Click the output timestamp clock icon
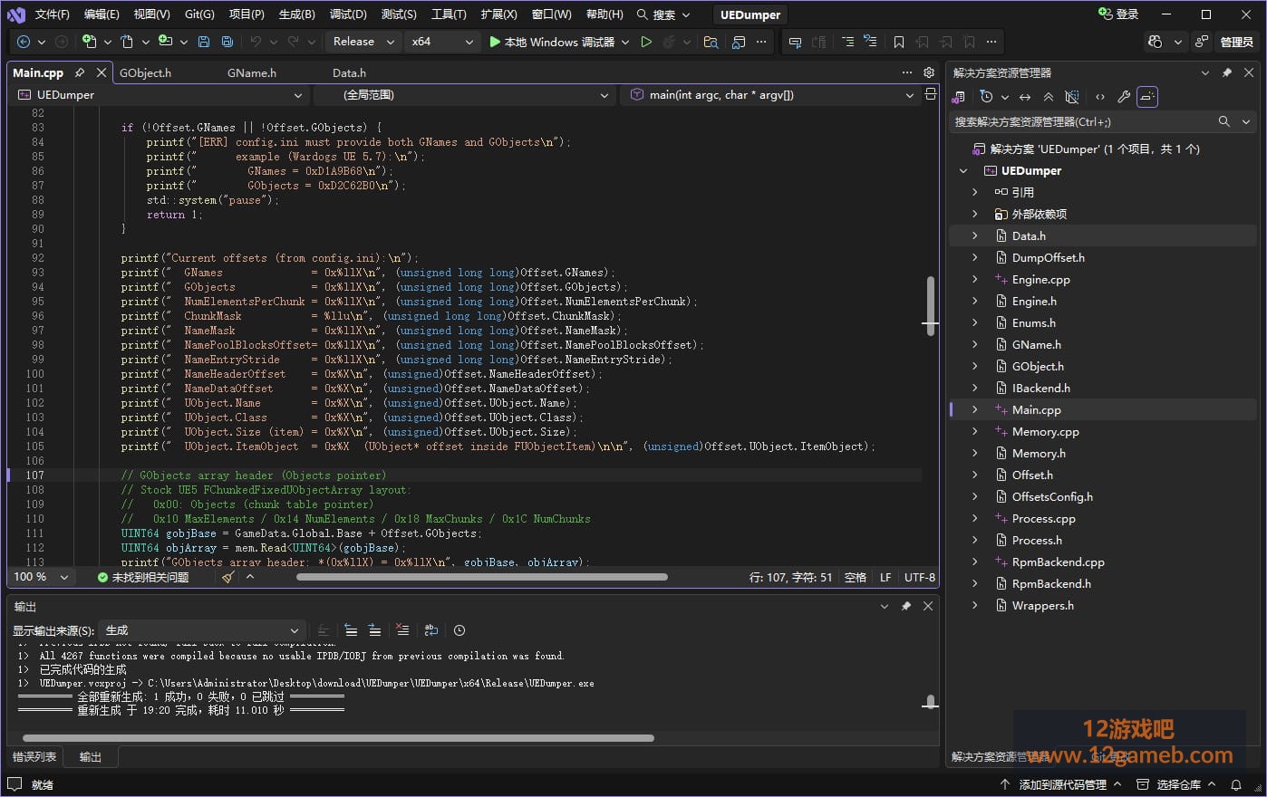Image resolution: width=1267 pixels, height=797 pixels. tap(459, 630)
